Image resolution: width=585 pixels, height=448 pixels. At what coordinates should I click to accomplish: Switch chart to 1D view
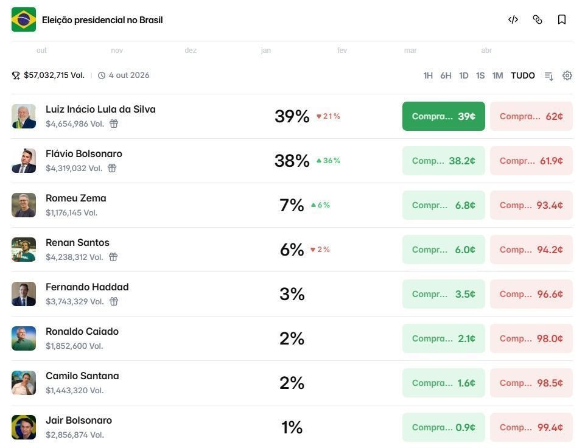[464, 75]
